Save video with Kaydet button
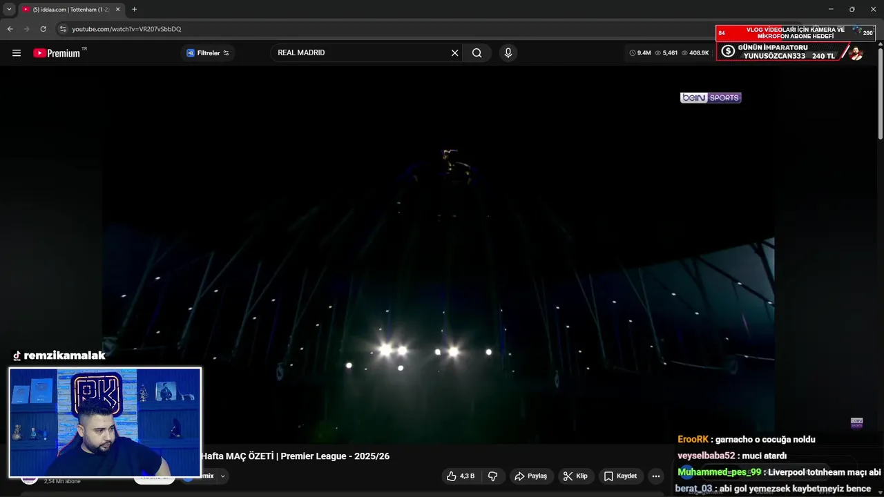Viewport: 884px width, 497px height. (x=620, y=476)
